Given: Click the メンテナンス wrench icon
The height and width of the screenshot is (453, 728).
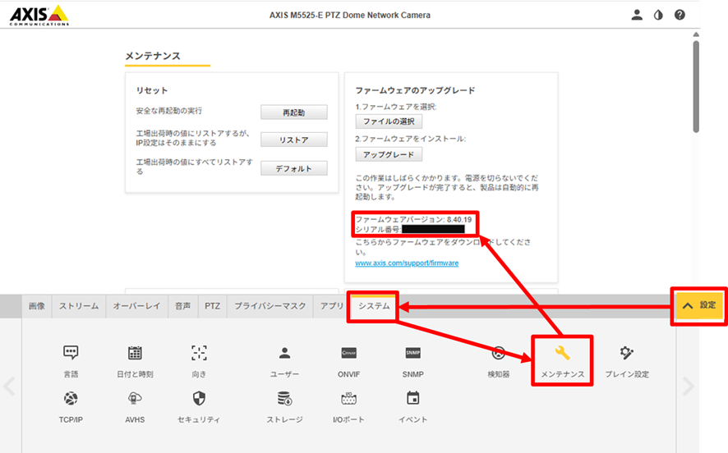Looking at the screenshot, I should coord(562,354).
